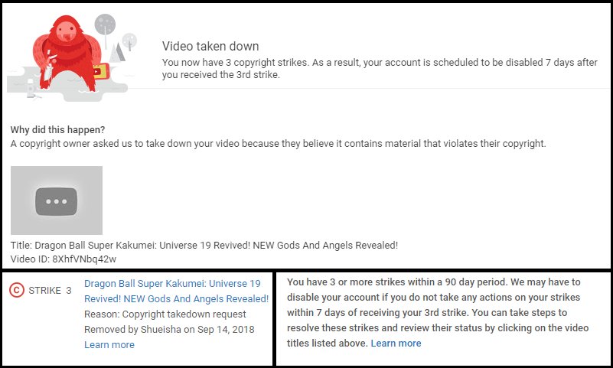The height and width of the screenshot is (368, 613).
Task: Open the Dragon Ball Super Kakumei strike video link
Action: [x=176, y=291]
